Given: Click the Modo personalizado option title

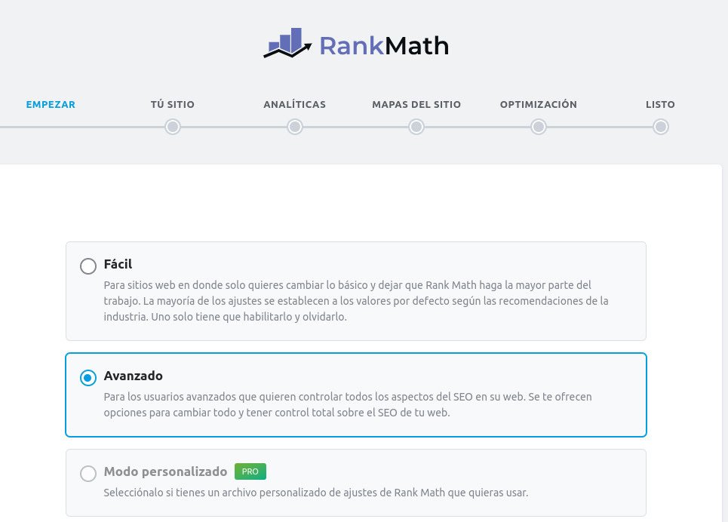Looking at the screenshot, I should point(166,471).
